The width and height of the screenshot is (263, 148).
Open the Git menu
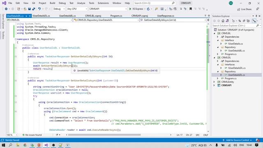pyautogui.click(x=34, y=3)
